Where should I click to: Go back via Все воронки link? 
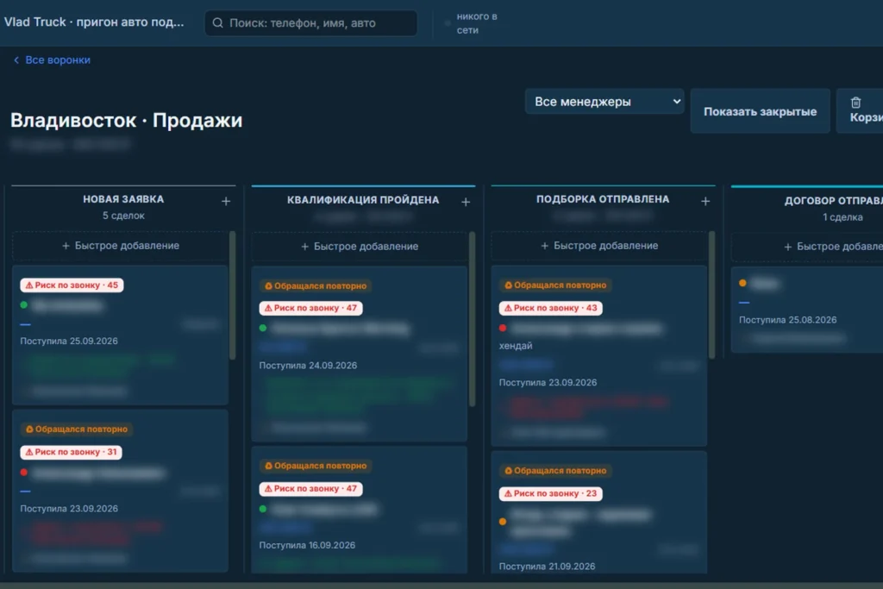click(58, 60)
